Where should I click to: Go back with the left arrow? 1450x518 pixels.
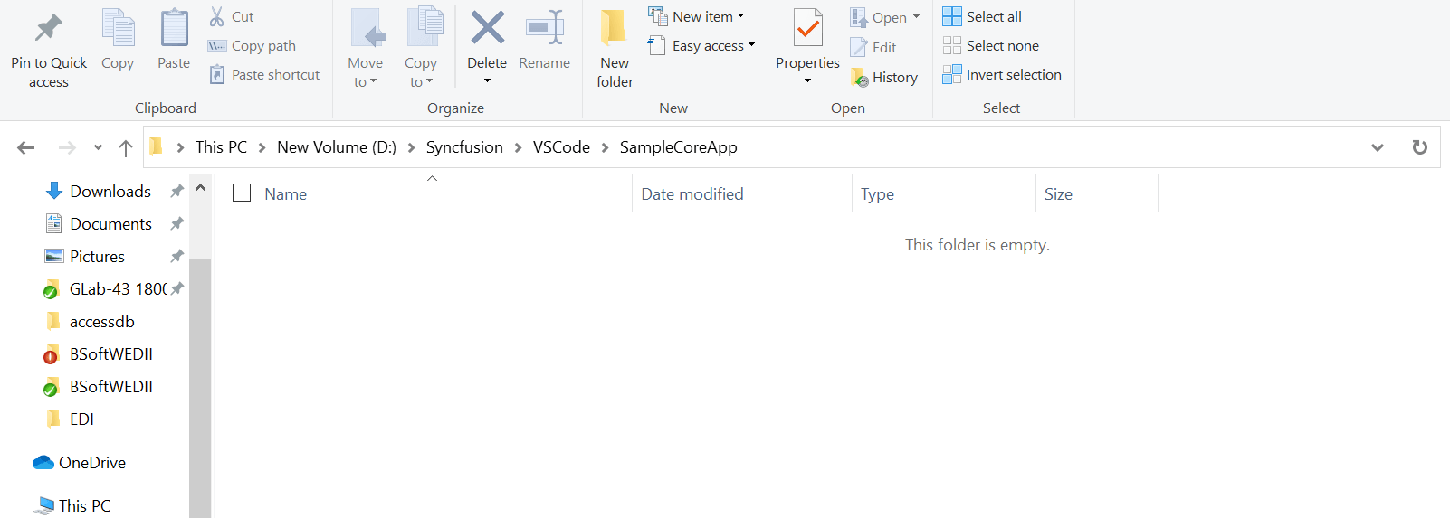[x=26, y=147]
